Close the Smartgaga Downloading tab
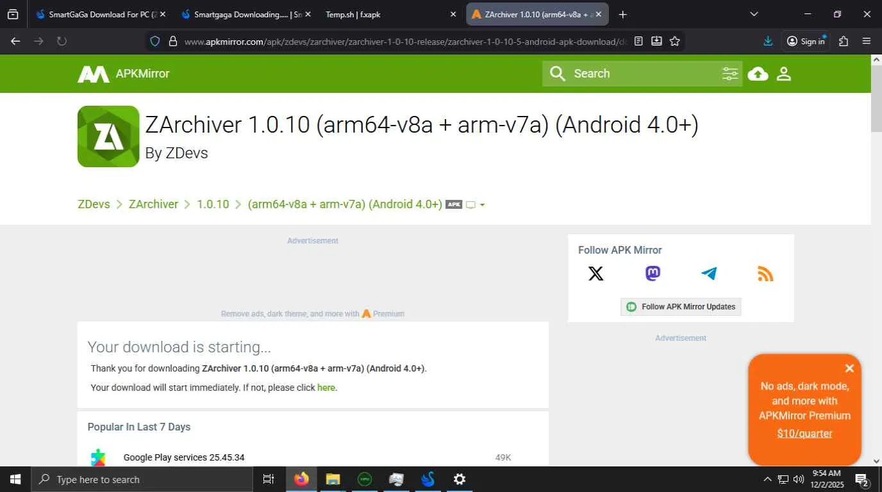Screen dimensions: 882x492 click(308, 14)
